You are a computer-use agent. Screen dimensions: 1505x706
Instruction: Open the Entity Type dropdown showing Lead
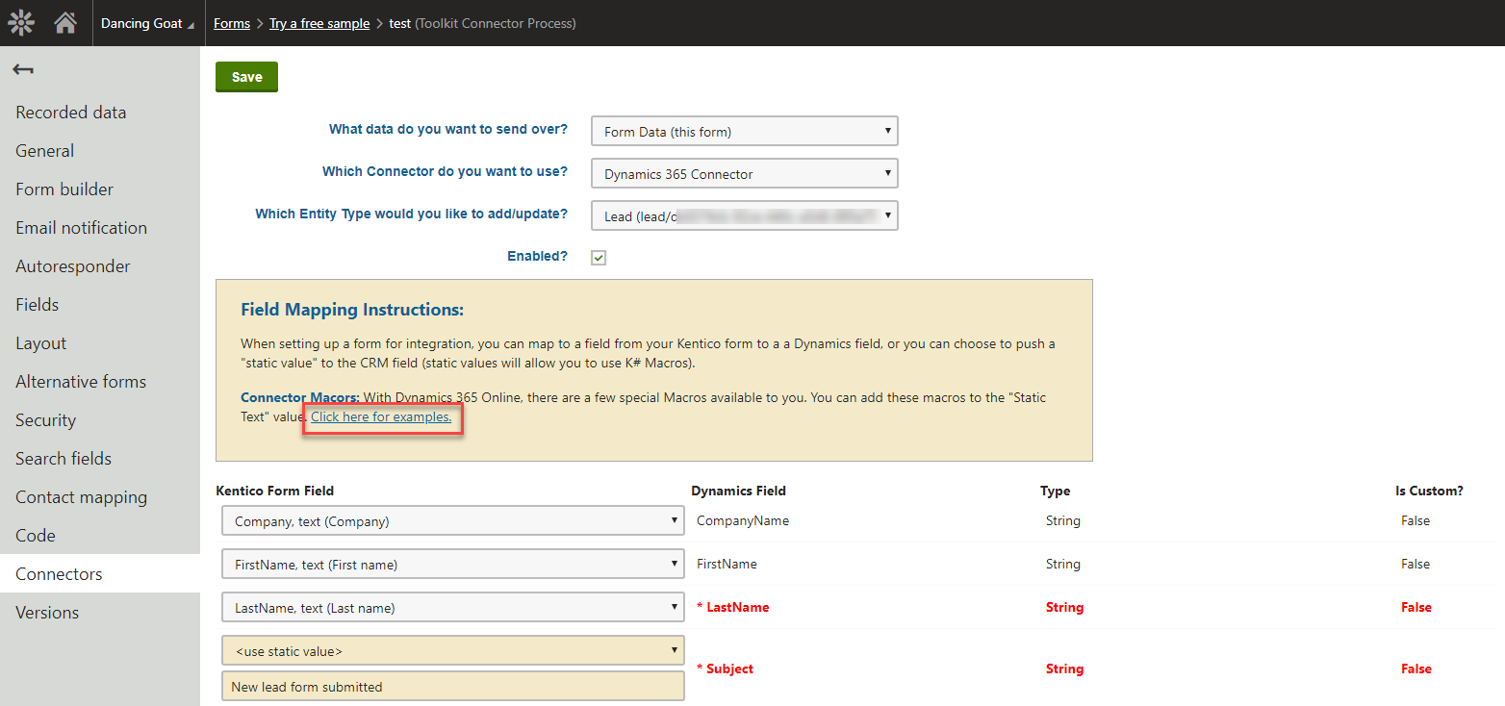tap(744, 215)
